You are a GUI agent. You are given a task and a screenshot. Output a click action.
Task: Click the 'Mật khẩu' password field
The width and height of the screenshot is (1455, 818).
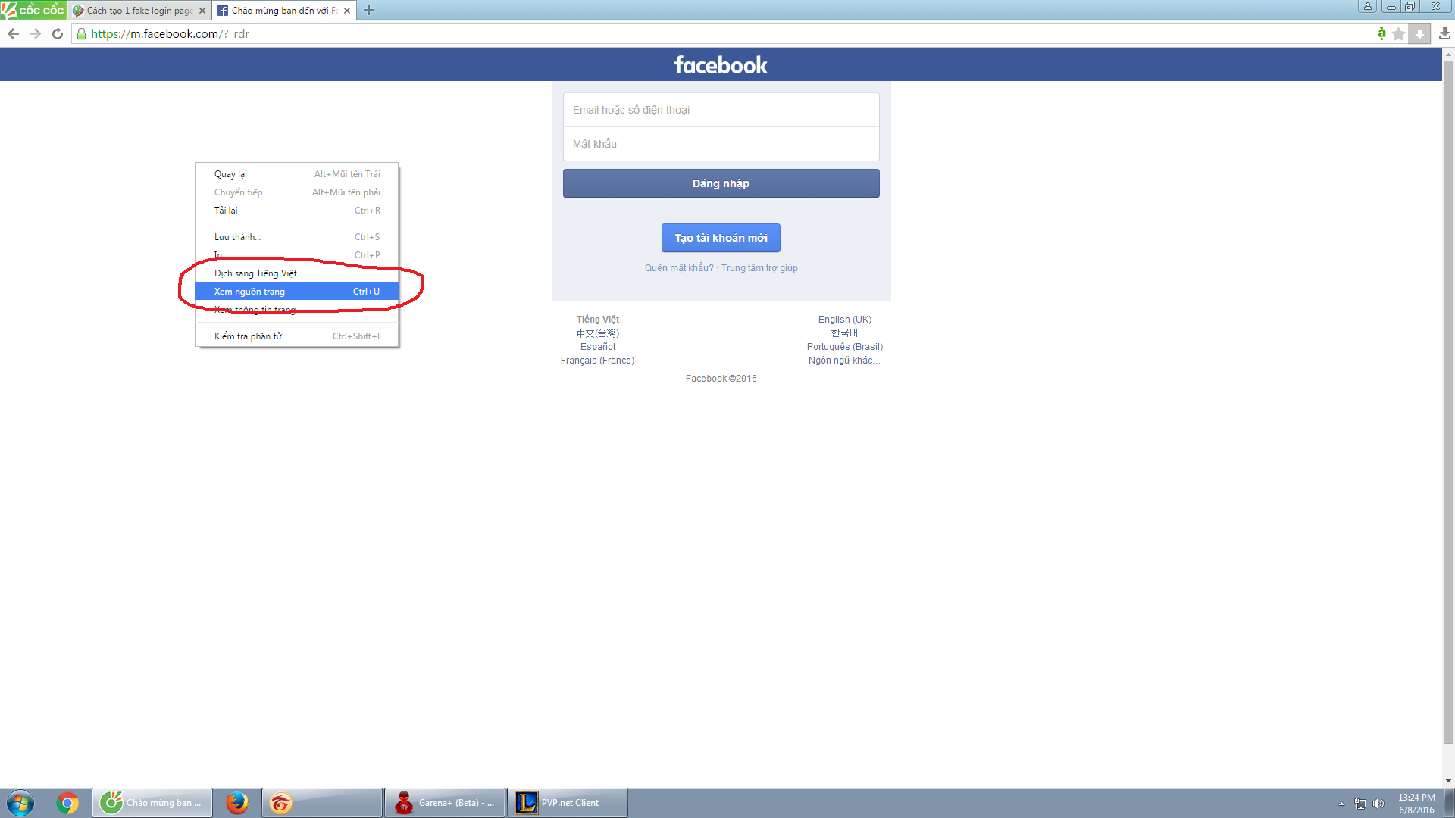coord(721,144)
